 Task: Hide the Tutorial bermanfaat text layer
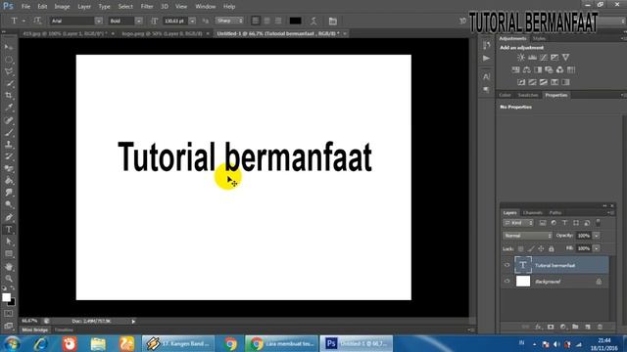click(x=507, y=265)
